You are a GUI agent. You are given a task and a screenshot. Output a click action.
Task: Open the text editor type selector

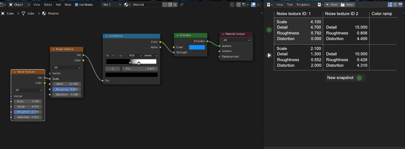[x=270, y=5]
